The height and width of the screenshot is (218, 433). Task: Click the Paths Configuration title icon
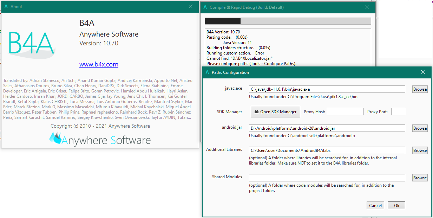(207, 72)
